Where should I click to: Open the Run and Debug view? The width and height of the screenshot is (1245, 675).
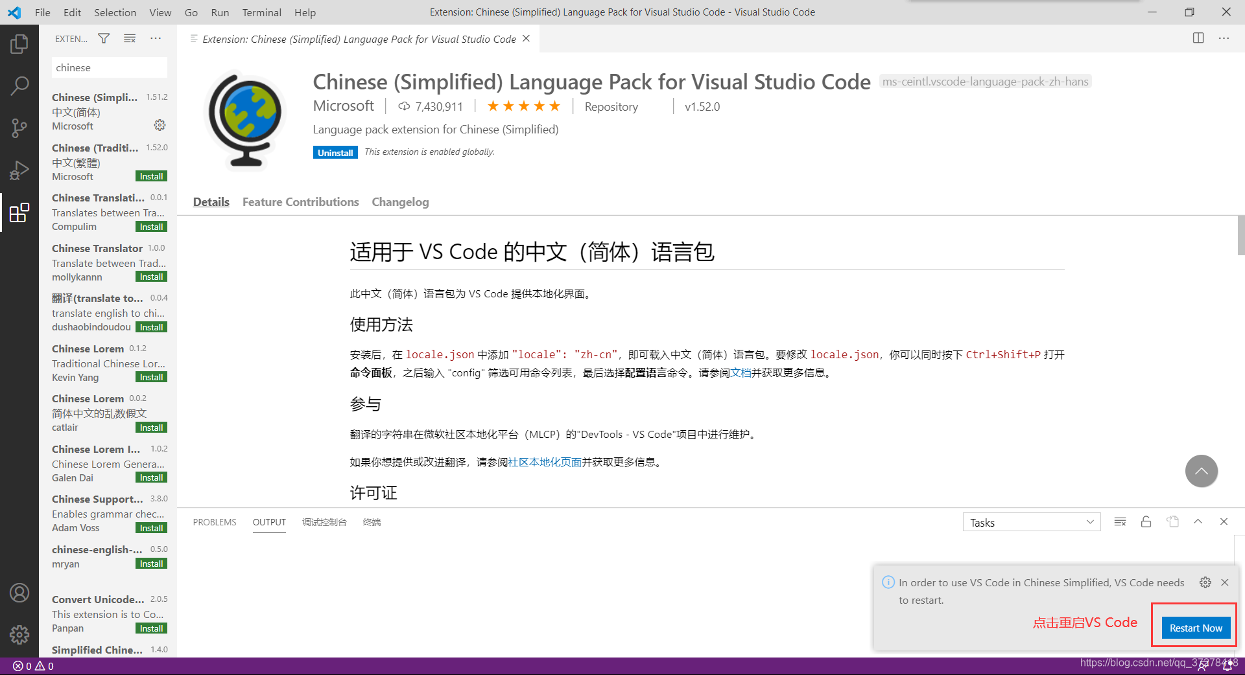[19, 170]
